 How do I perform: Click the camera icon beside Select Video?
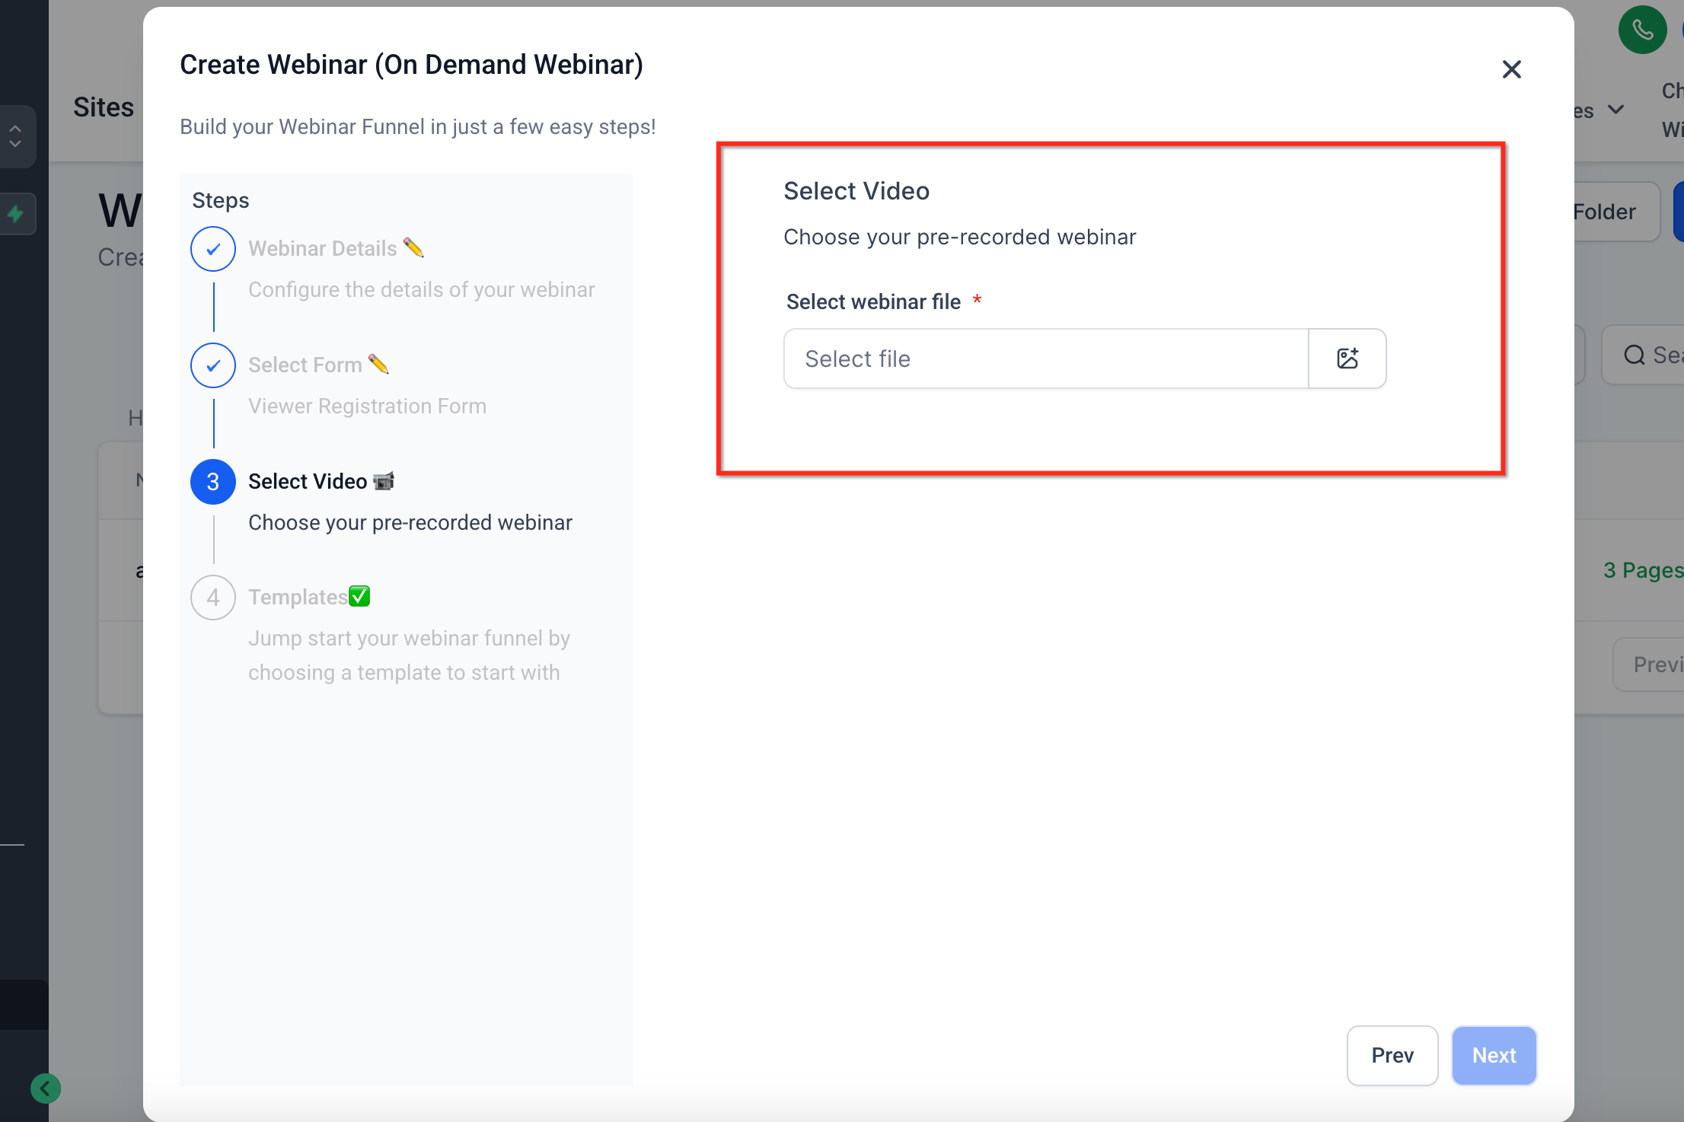pos(384,481)
